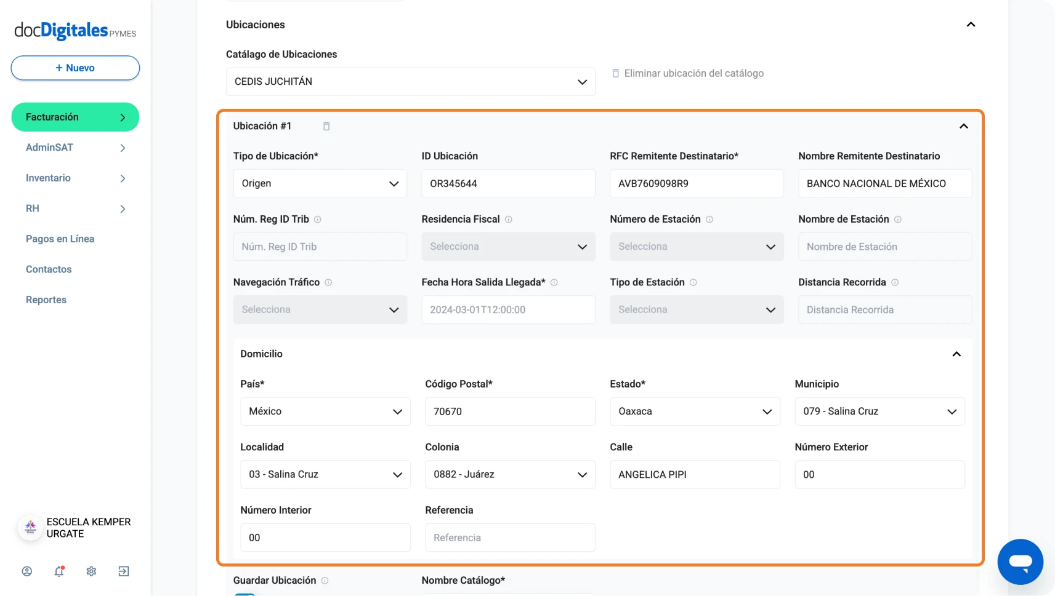The image size is (1055, 596).
Task: Click the info icon beside Residencia Fiscal
Action: point(509,220)
